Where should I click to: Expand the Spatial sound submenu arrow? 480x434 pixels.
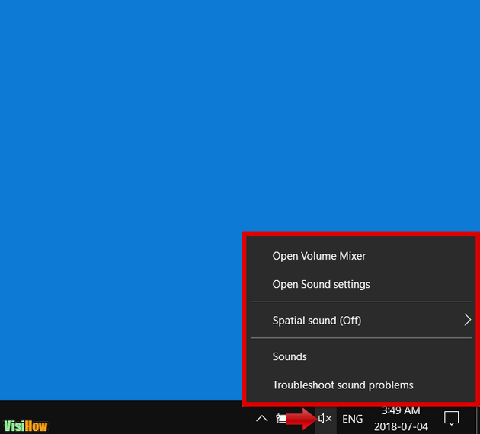467,321
